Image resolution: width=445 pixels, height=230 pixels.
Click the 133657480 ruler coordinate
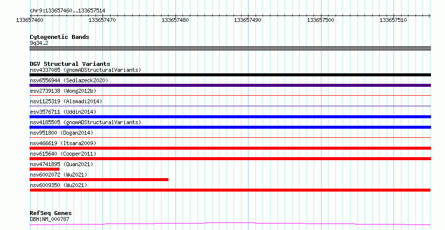(175, 20)
